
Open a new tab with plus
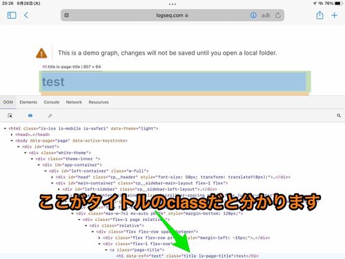pyautogui.click(x=334, y=15)
